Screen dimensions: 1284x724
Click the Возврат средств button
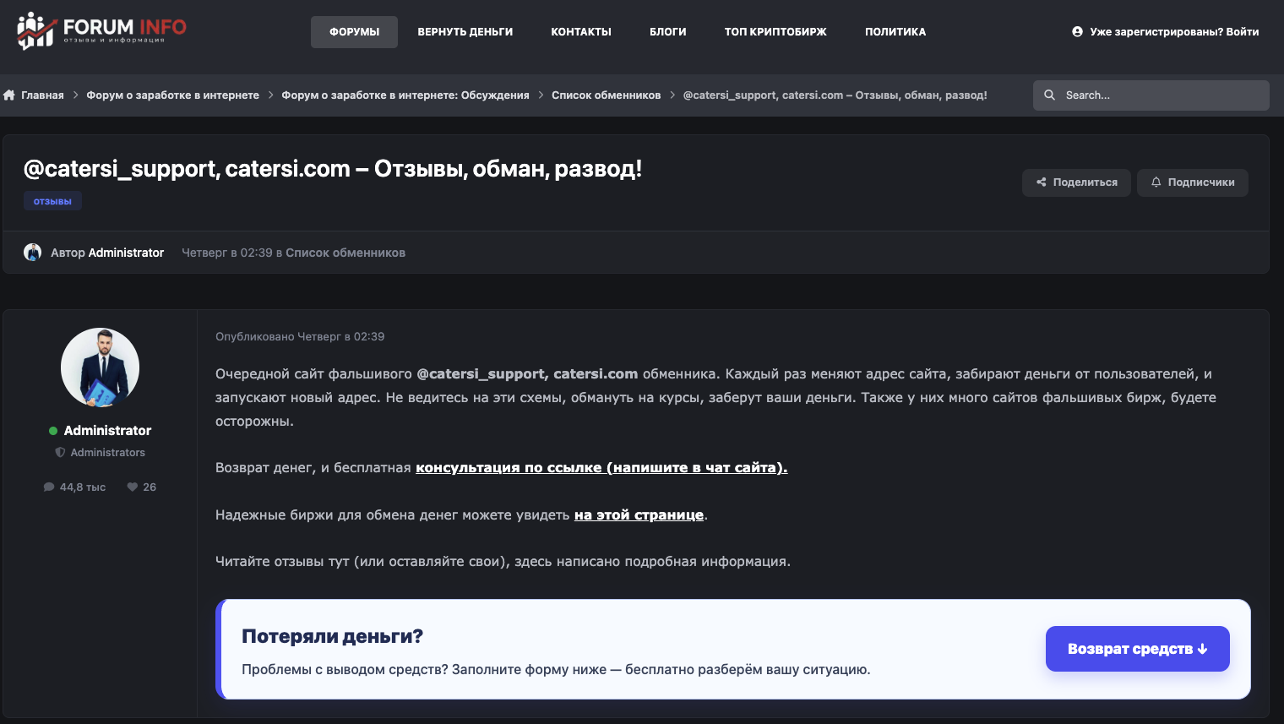click(x=1138, y=649)
